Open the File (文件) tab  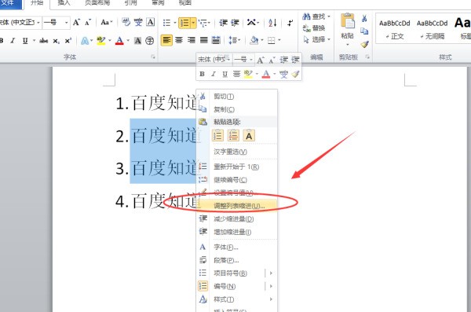pyautogui.click(x=10, y=3)
